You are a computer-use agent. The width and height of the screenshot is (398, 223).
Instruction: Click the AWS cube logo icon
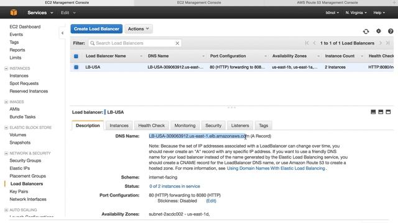coord(14,12)
